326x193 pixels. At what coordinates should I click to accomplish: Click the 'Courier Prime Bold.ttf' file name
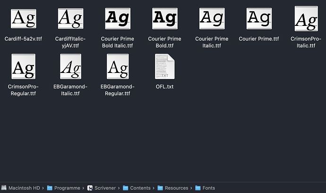[x=165, y=42]
